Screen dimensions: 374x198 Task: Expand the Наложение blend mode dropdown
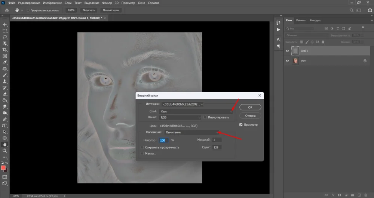pyautogui.click(x=191, y=132)
